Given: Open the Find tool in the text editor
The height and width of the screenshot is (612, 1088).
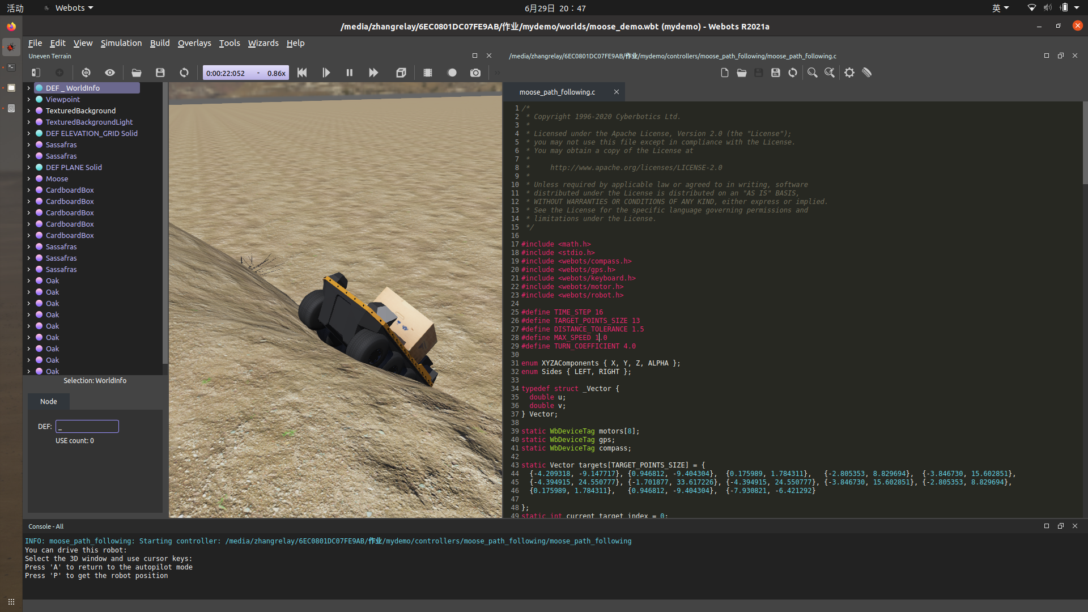Looking at the screenshot, I should pyautogui.click(x=813, y=73).
